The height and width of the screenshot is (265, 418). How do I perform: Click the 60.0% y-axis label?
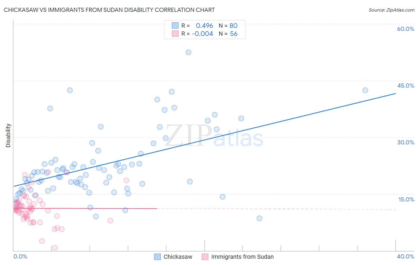tap(406, 29)
